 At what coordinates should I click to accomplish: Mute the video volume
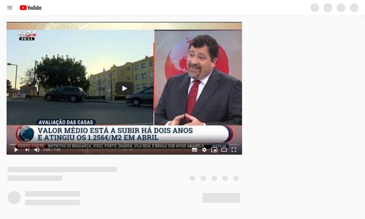pos(37,150)
